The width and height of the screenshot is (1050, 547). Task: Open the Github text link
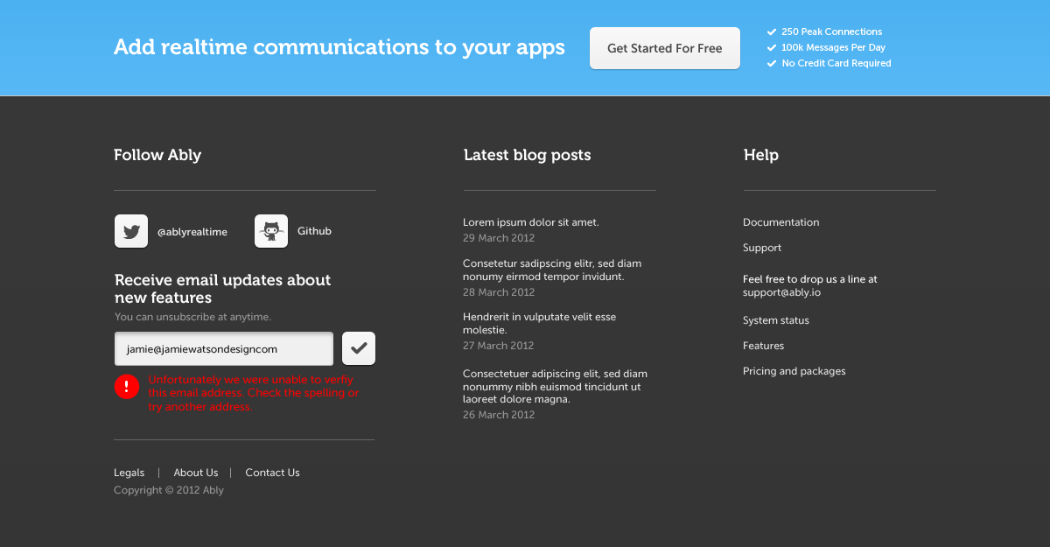tap(314, 231)
